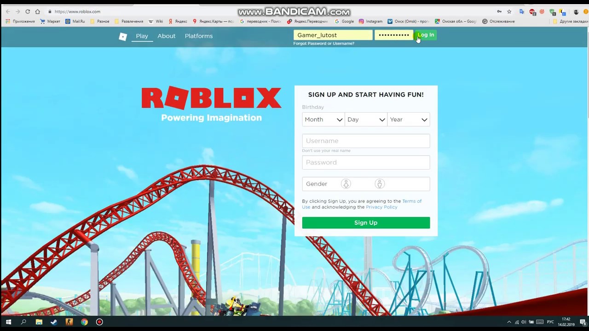Expand the birthday Year dropdown

409,120
